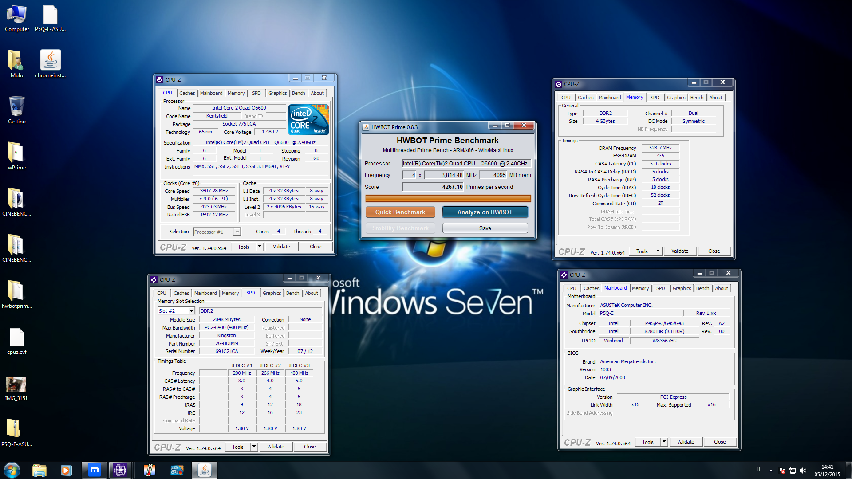Click the BIOS Date value 07/09/2008

tap(664, 377)
